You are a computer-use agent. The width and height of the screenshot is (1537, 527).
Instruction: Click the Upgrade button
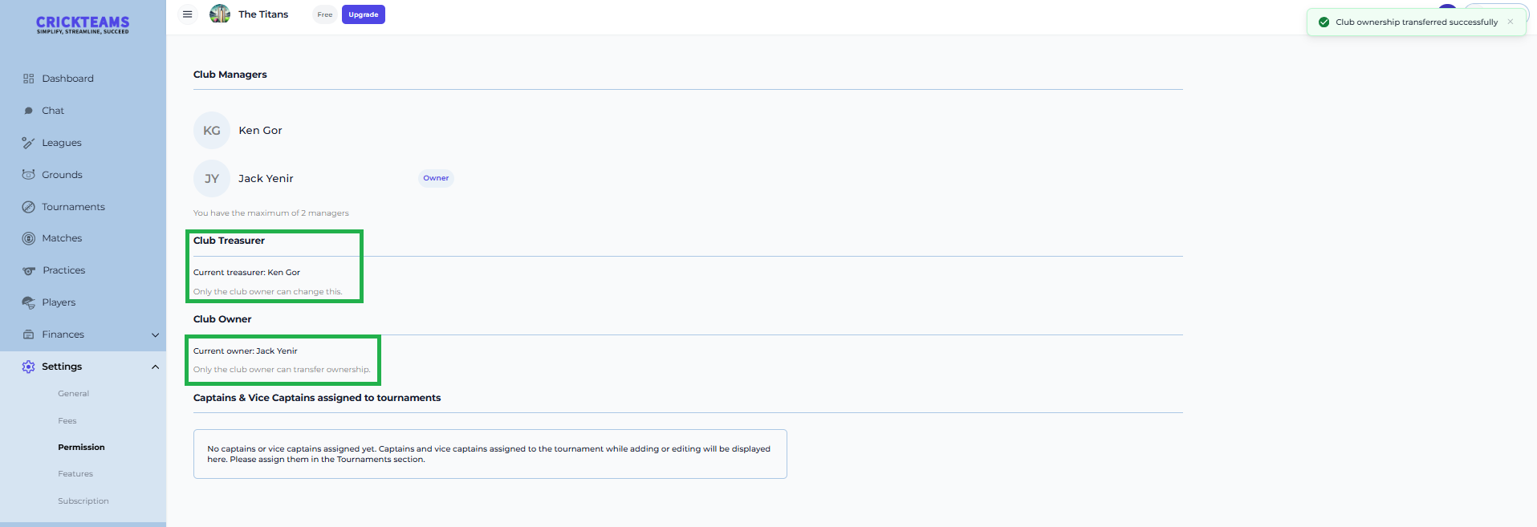pos(364,14)
